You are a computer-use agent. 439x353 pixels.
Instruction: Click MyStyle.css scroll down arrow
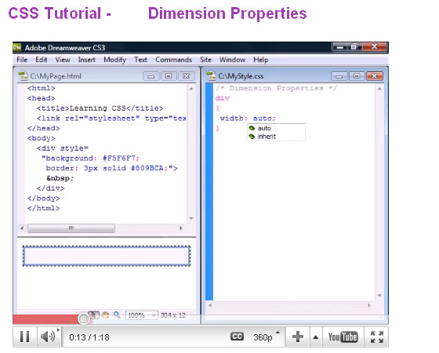point(379,295)
